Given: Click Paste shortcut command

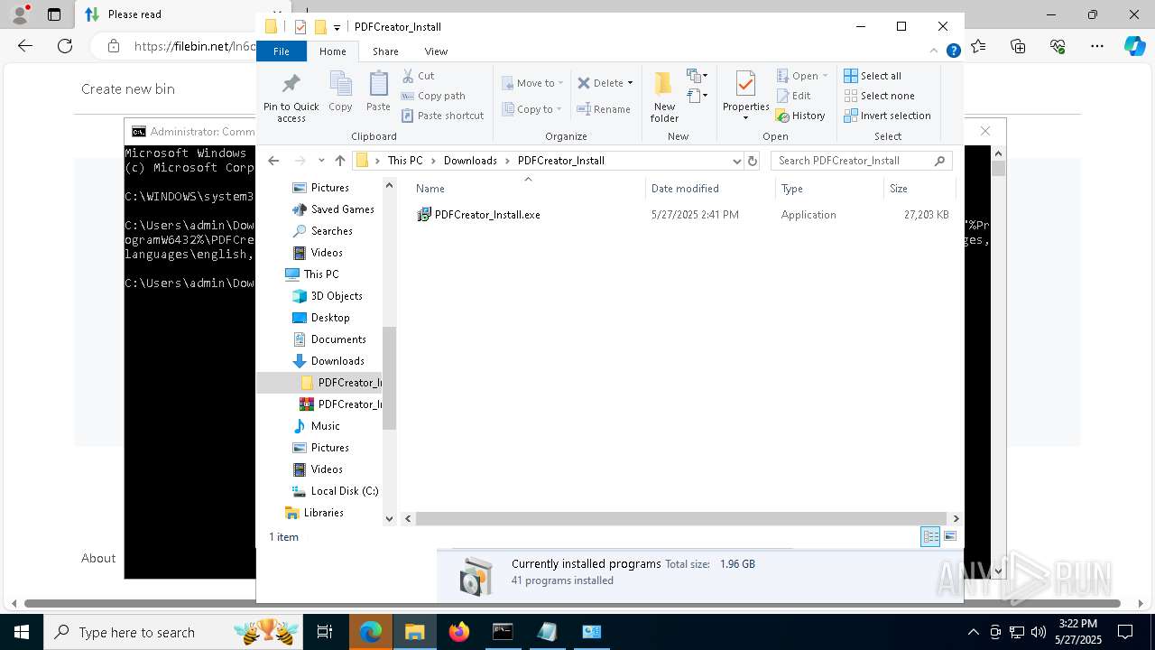Looking at the screenshot, I should tap(442, 116).
